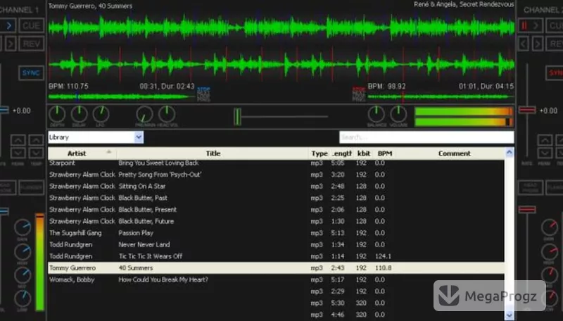
Task: Select the track 'Black Butter, Past'
Action: (x=276, y=198)
